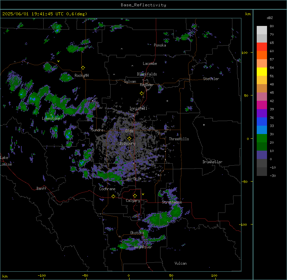Click the yellow V marker northeast of Calgary

coord(143,194)
